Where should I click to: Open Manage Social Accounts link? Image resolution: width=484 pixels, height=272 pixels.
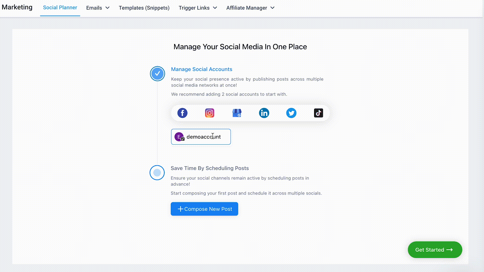(x=201, y=69)
